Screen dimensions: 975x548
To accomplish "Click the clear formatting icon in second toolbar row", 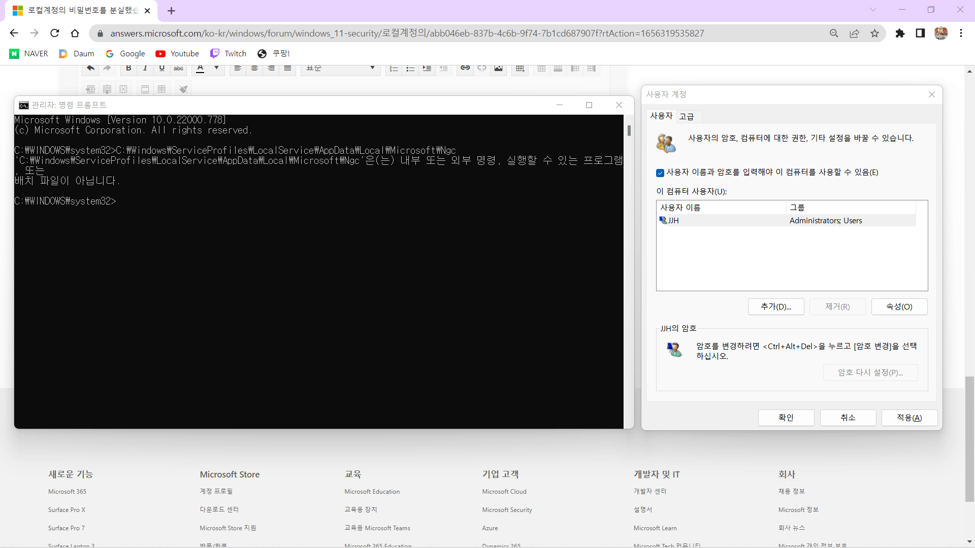I will [x=183, y=89].
